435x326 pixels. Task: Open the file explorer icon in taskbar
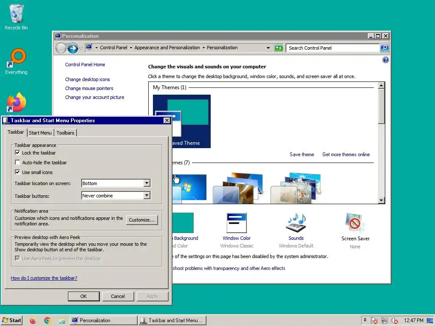point(62,320)
